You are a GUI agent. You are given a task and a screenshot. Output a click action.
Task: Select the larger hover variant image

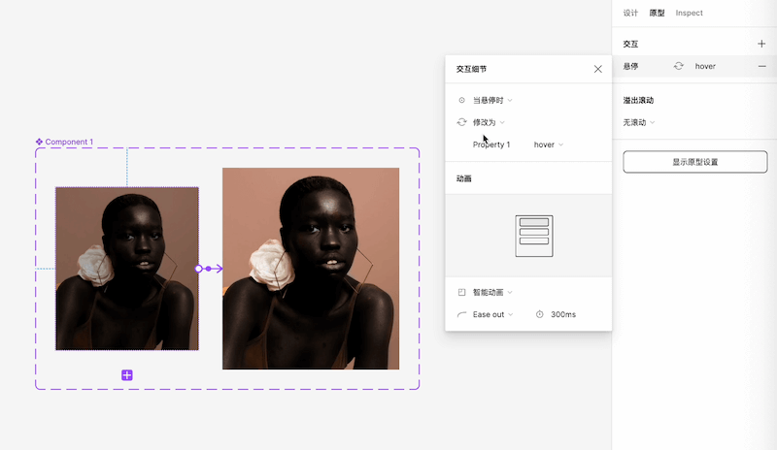[311, 269]
